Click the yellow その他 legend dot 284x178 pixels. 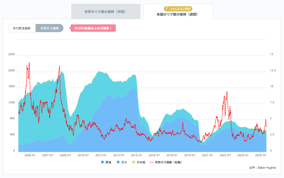click(x=133, y=162)
